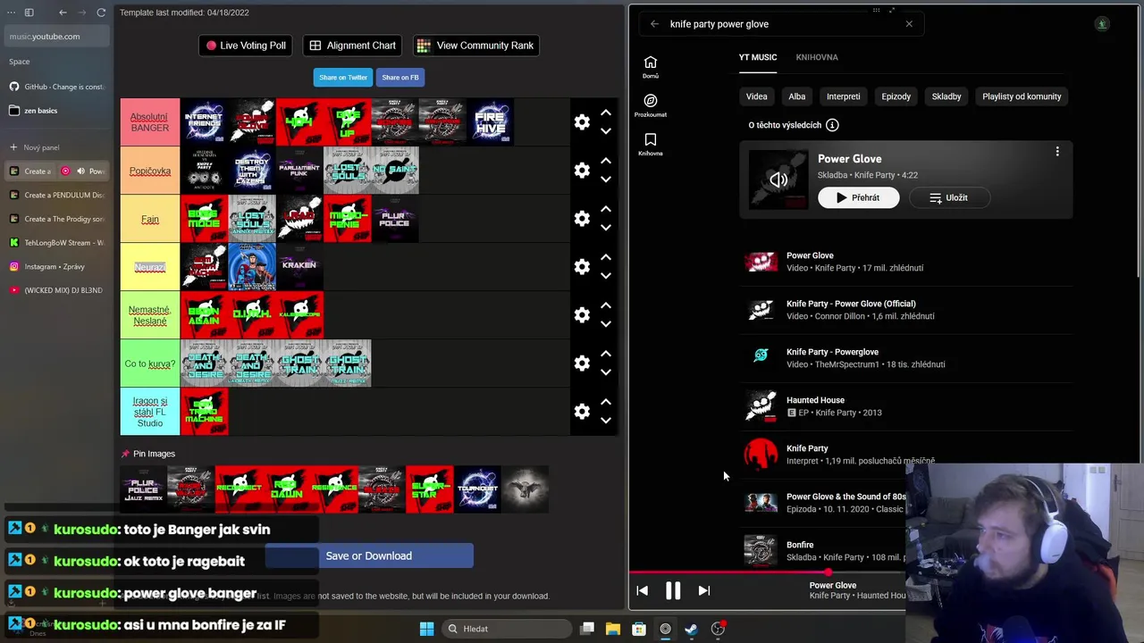This screenshot has width=1144, height=643.
Task: Move FL Studio tier down
Action: 606,421
